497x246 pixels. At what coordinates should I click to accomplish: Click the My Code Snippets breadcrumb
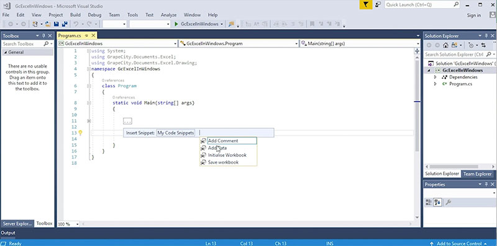point(176,133)
